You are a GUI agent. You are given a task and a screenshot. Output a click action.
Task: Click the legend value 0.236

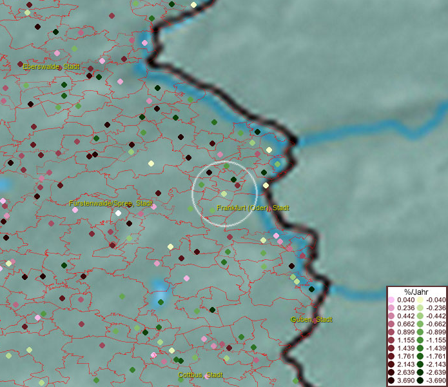click(x=405, y=308)
